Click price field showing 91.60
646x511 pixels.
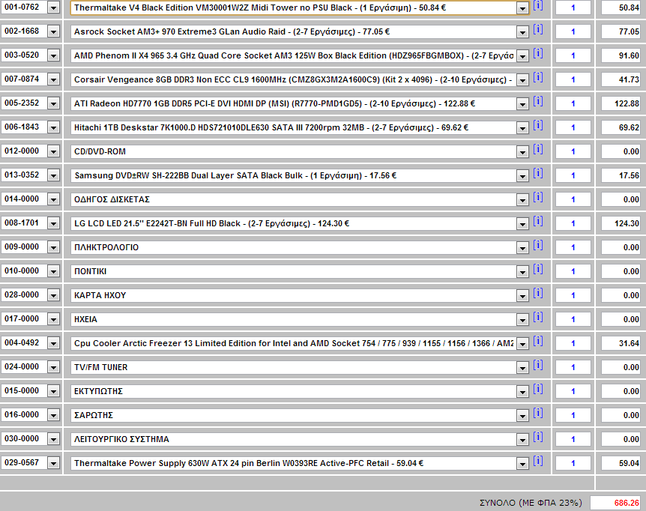tap(621, 55)
